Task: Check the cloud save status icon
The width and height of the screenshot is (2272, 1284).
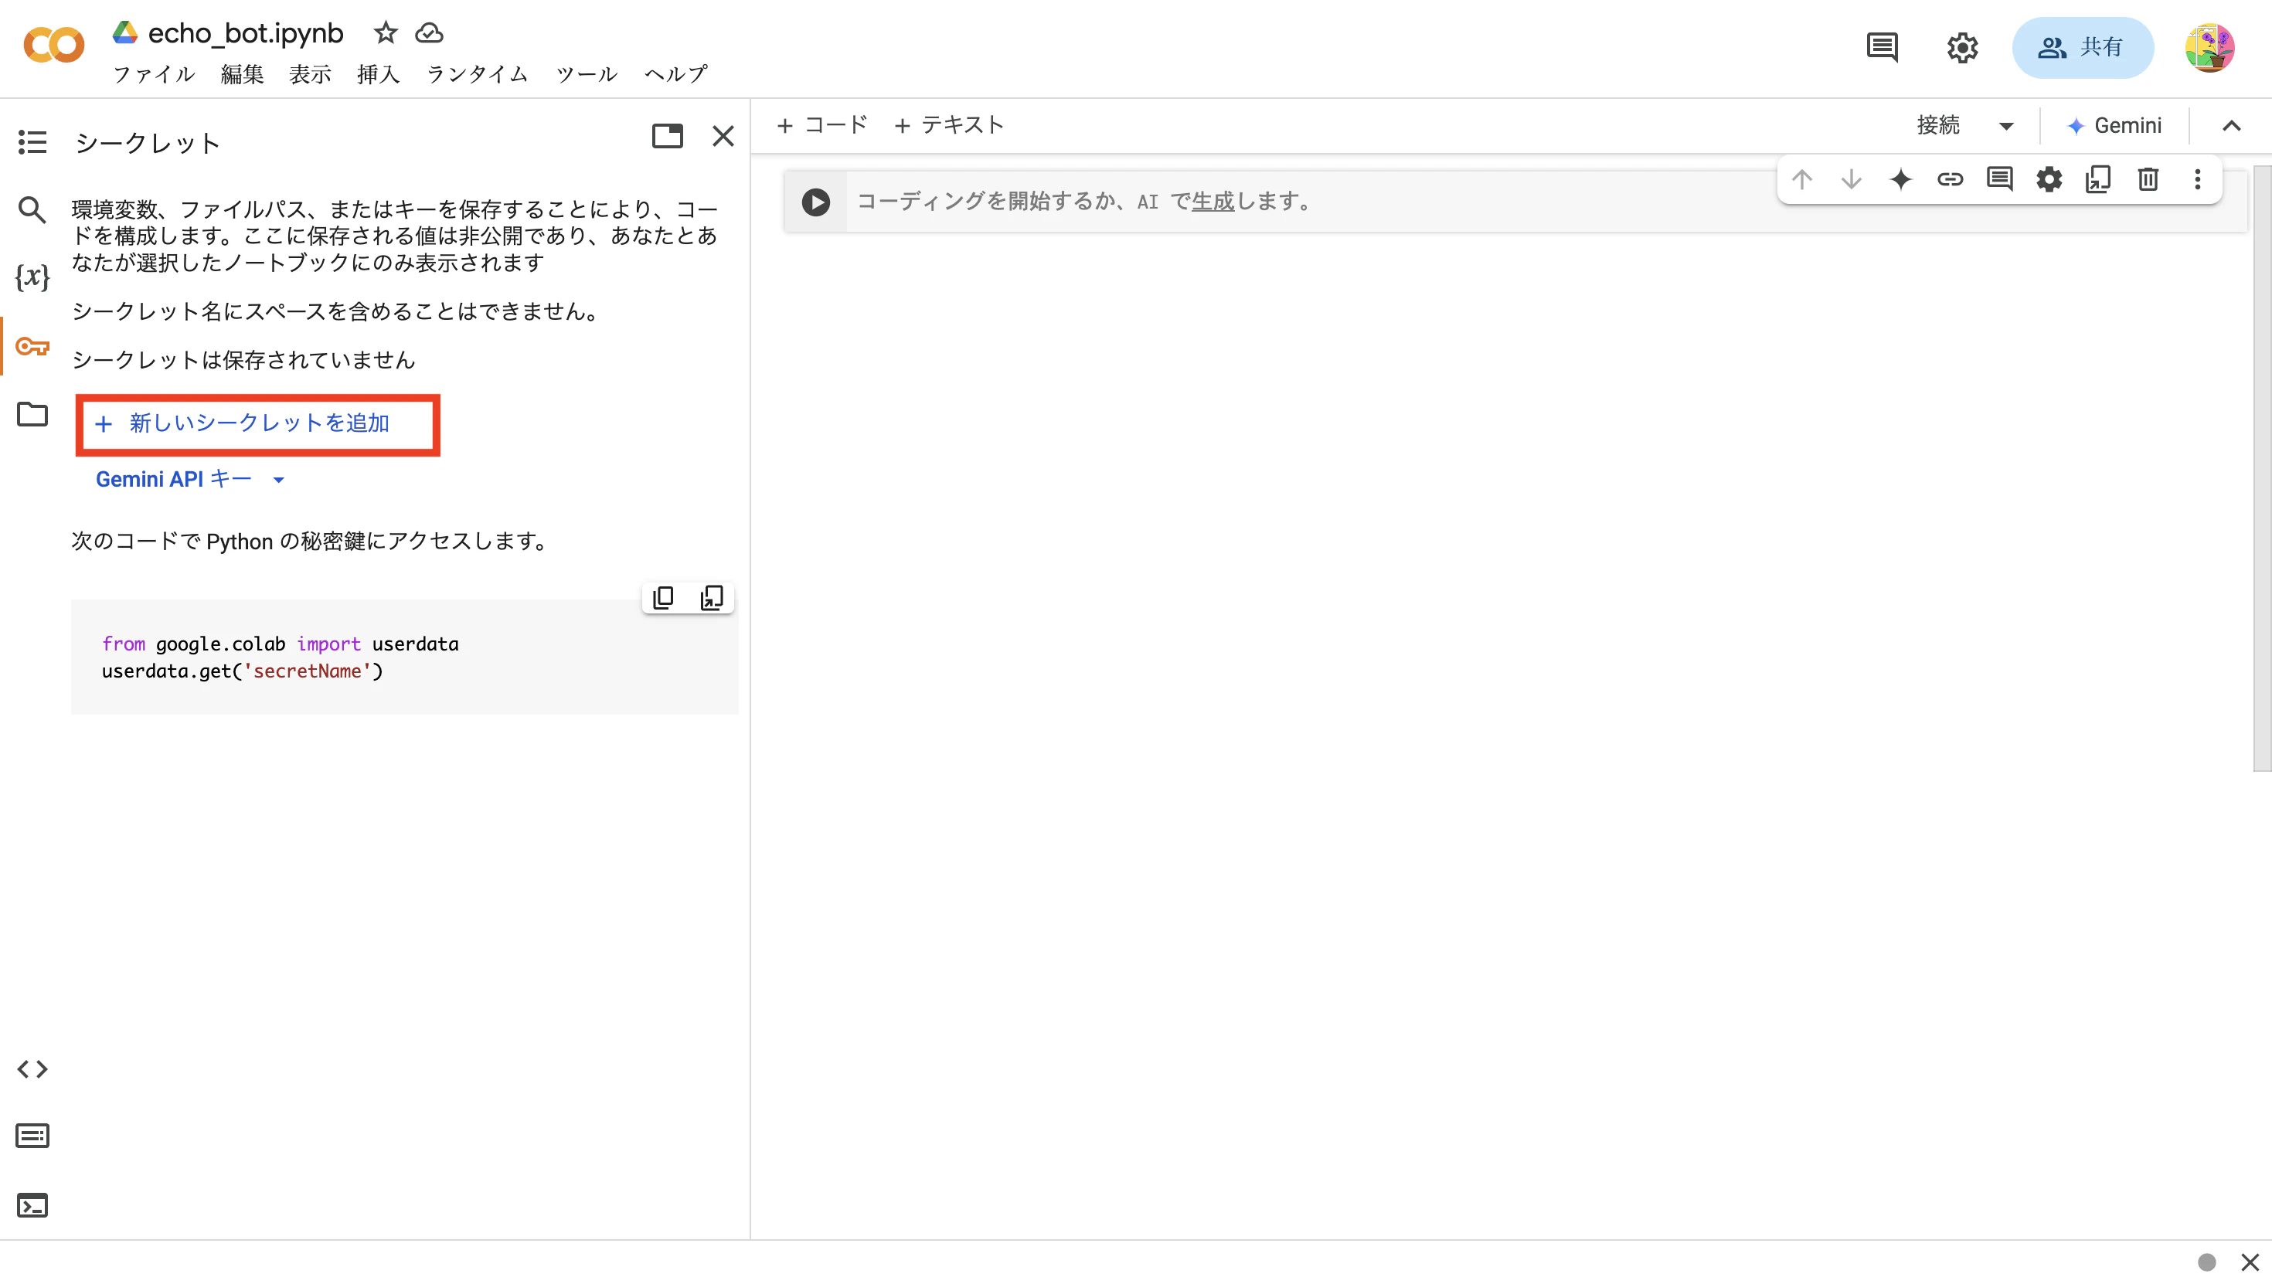Action: click(430, 32)
